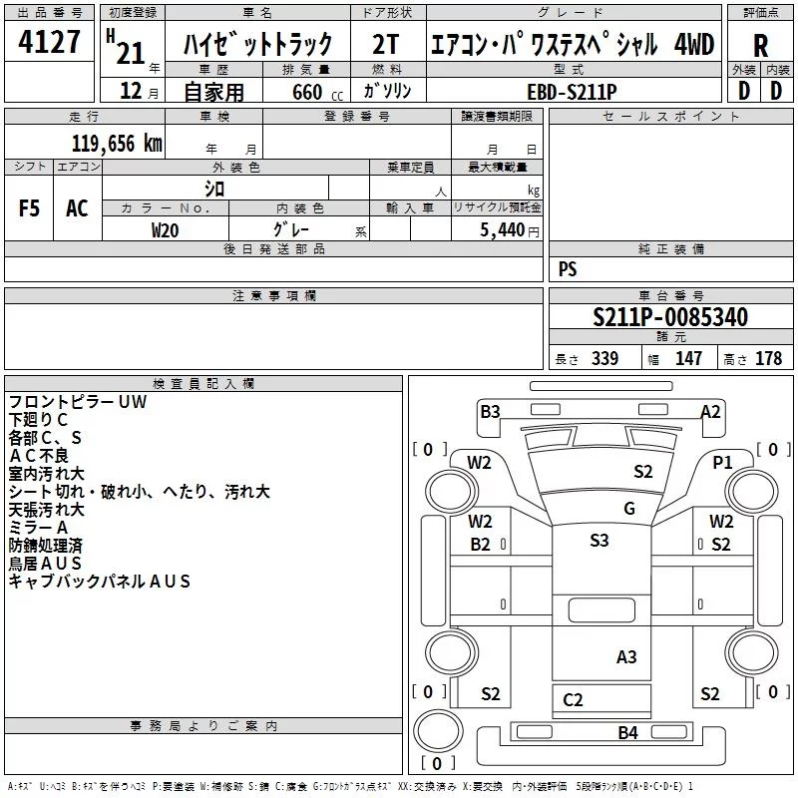The width and height of the screenshot is (798, 798).
Task: Click the 評価点 header
Action: (x=760, y=13)
